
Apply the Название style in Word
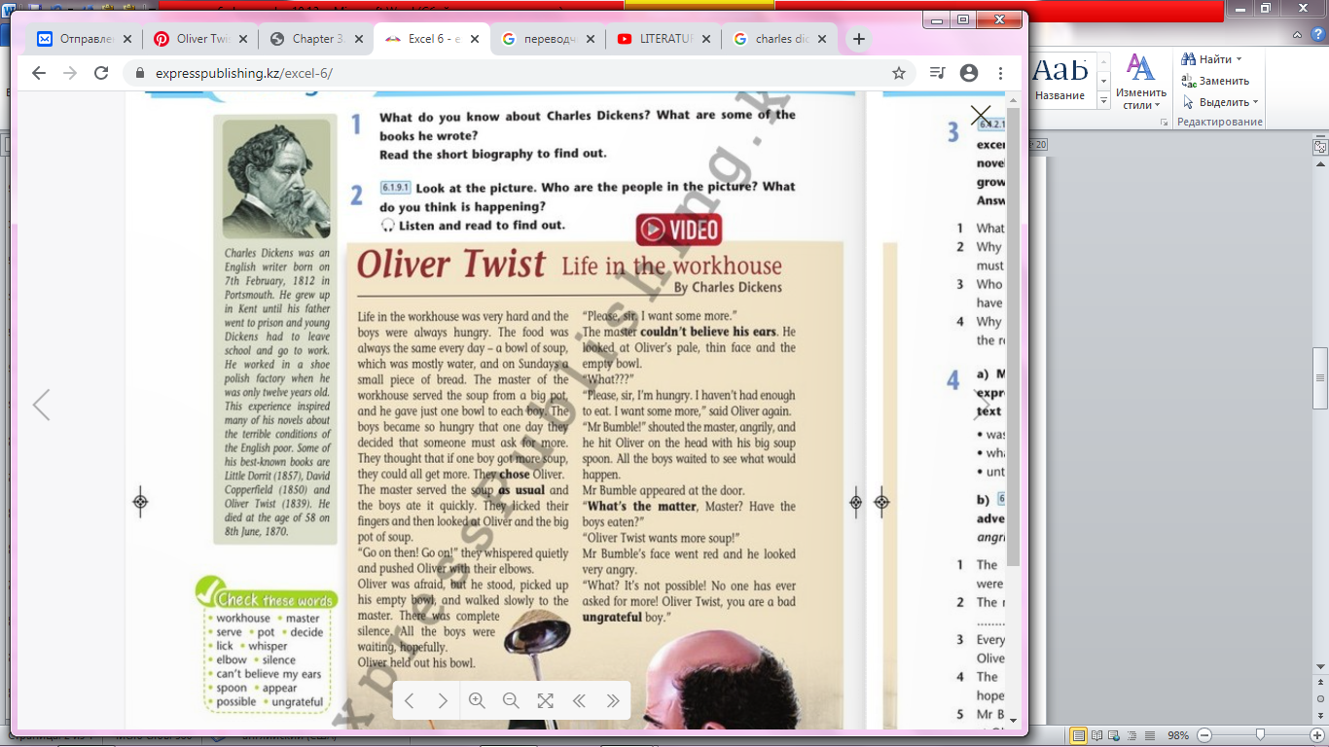coord(1060,80)
